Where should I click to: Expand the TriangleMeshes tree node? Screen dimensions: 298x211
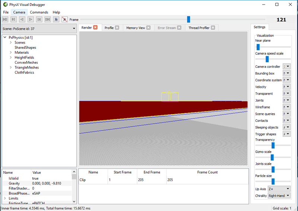tap(11, 67)
